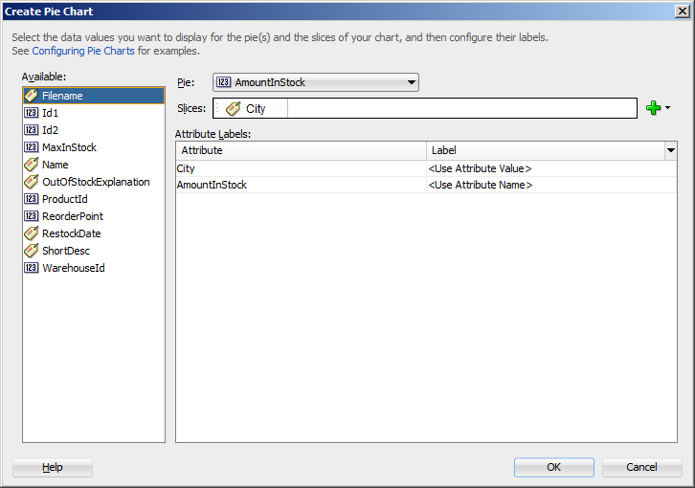Click the numeric icon in Pie dropdown
Screen dimensions: 695x488
223,82
